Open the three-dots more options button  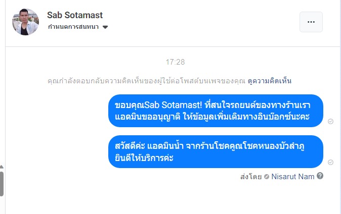(x=311, y=22)
